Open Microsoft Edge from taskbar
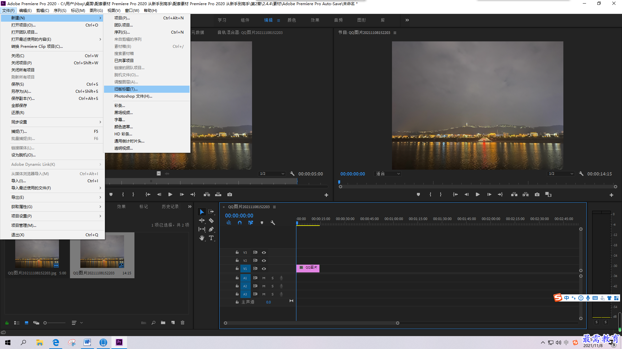 pos(56,343)
